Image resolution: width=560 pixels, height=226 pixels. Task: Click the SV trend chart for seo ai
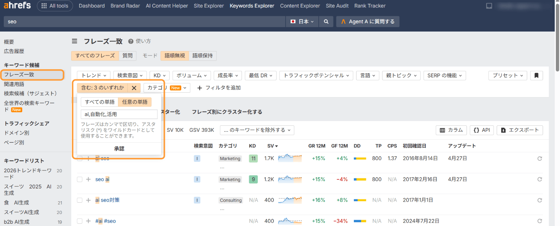coord(290,179)
